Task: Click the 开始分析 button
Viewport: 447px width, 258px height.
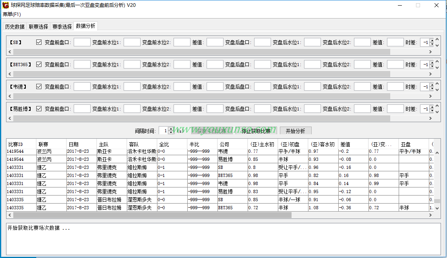Action: coord(295,131)
